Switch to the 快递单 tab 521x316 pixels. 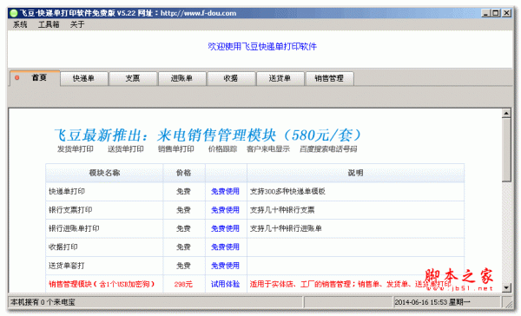click(83, 78)
